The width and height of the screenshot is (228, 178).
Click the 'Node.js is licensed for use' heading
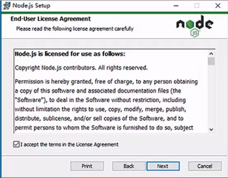pyautogui.click(x=70, y=54)
